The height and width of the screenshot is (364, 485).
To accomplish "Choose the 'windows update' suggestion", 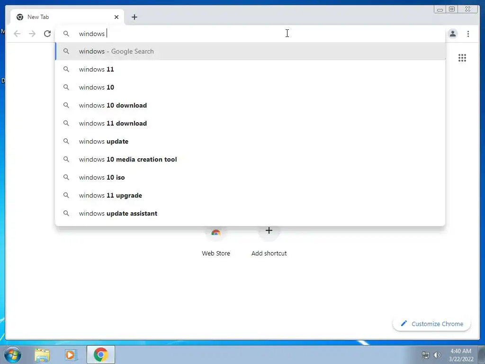I will coord(250,141).
